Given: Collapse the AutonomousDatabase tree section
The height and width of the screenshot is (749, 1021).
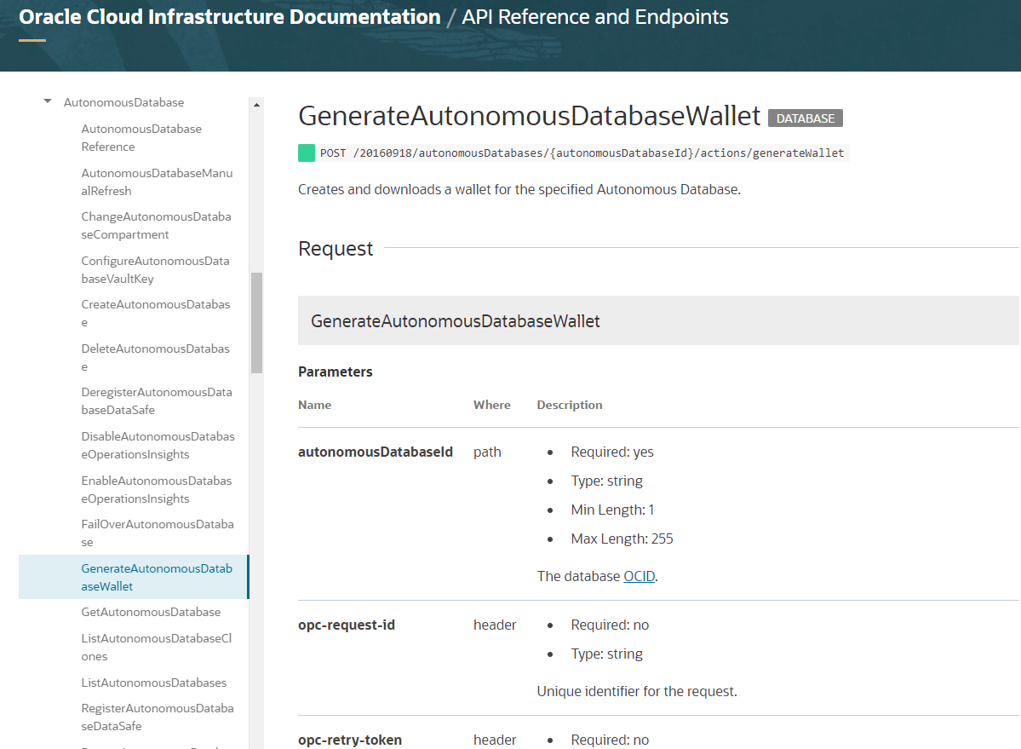Looking at the screenshot, I should (48, 101).
